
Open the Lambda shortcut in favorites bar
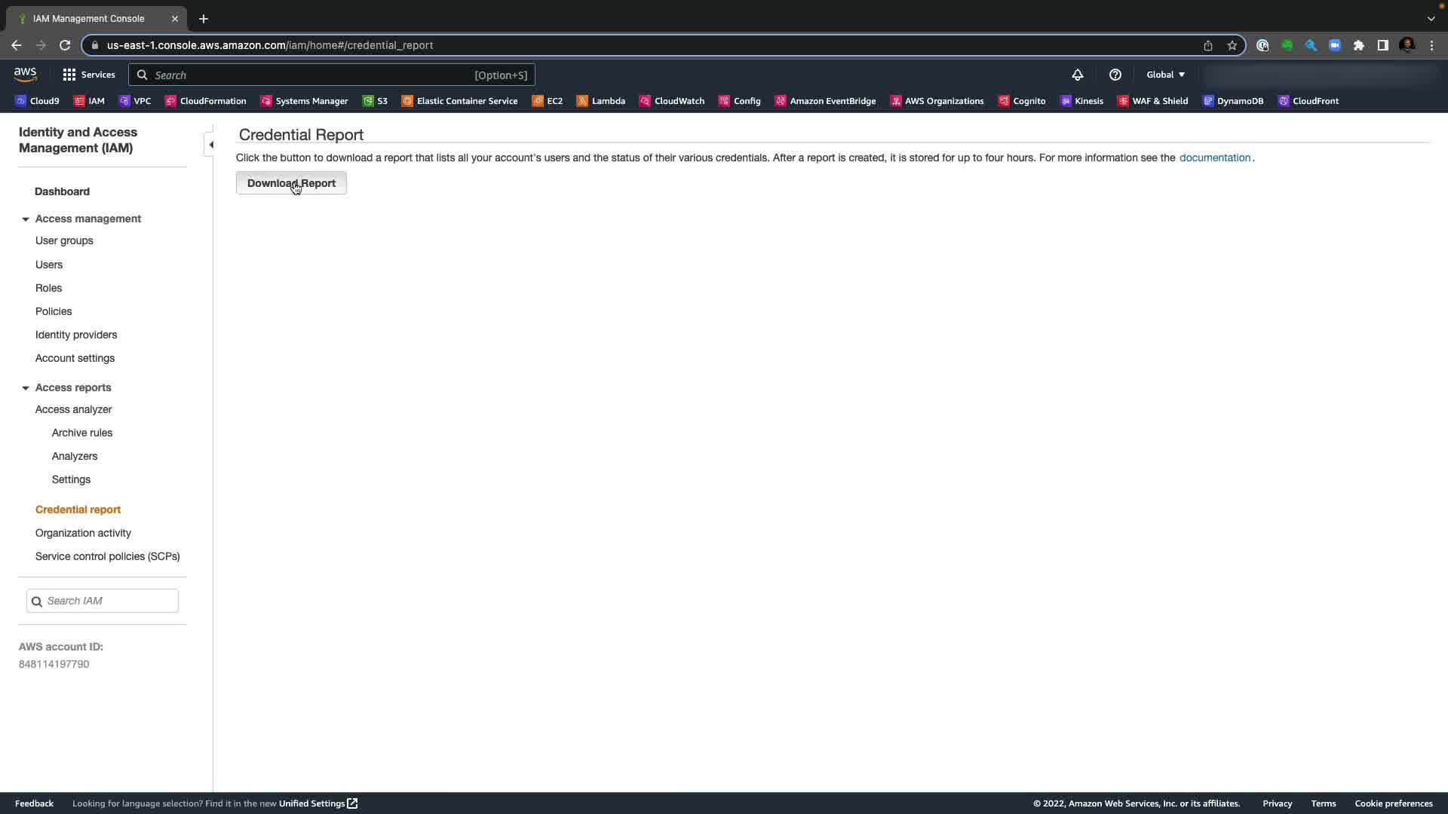click(600, 101)
